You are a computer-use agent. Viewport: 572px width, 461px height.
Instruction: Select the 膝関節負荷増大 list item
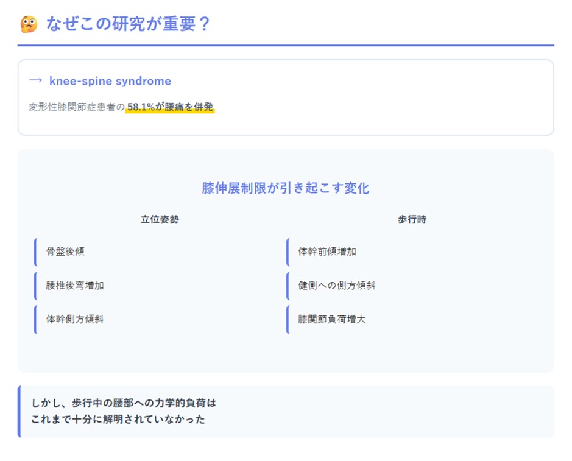click(332, 318)
